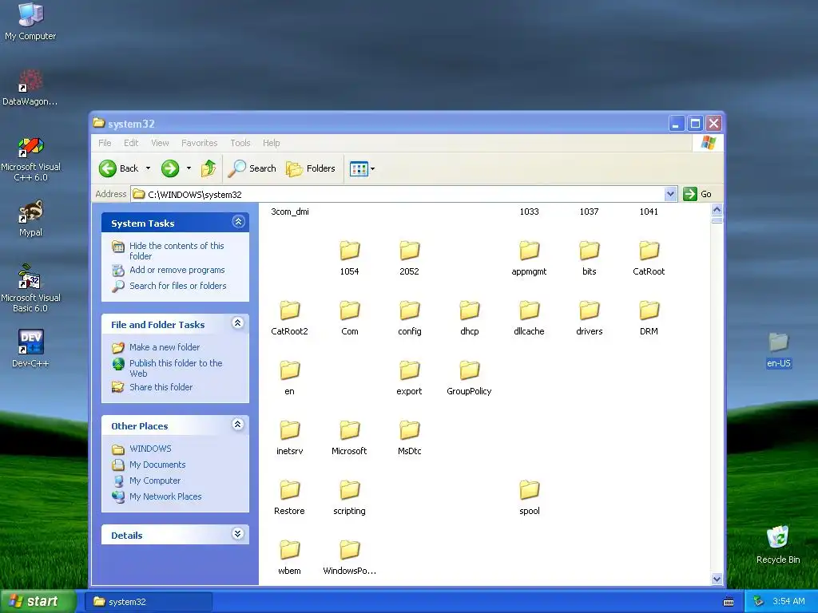818x613 pixels.
Task: Open the File menu
Action: (x=105, y=143)
